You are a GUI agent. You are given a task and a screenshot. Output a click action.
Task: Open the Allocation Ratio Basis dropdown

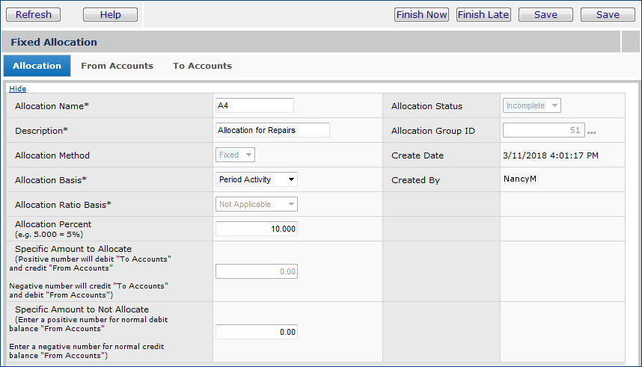click(256, 204)
